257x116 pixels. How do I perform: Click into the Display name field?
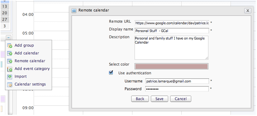coord(172,30)
